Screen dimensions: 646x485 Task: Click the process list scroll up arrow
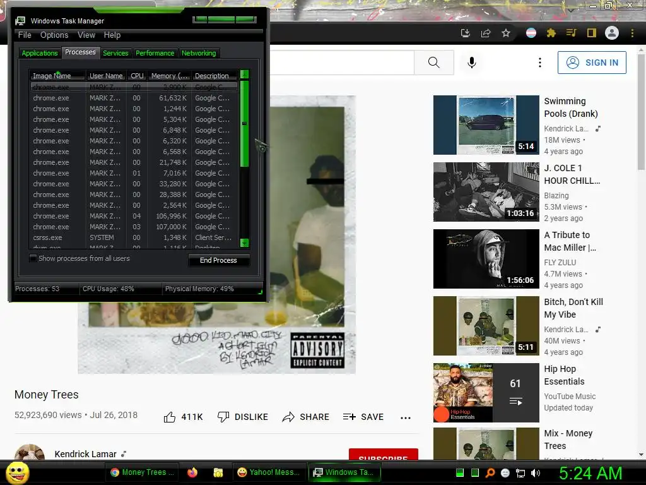coord(244,75)
